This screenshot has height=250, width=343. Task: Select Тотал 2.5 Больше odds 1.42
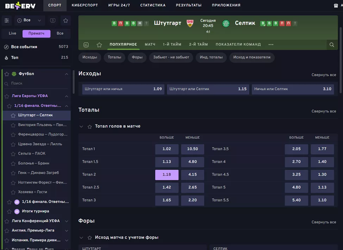pyautogui.click(x=167, y=187)
